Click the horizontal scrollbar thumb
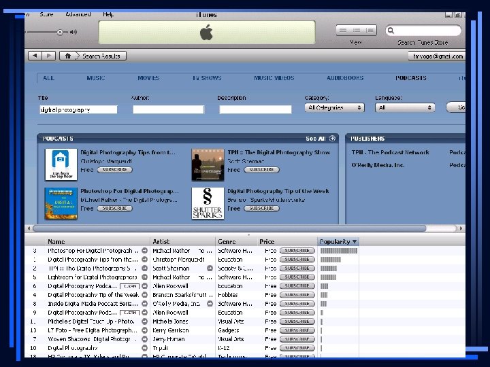This screenshot has height=367, width=490. 229,228
